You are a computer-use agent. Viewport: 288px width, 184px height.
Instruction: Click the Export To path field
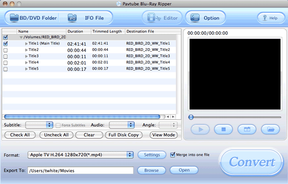click(x=80, y=170)
